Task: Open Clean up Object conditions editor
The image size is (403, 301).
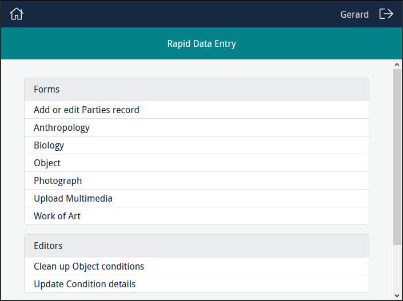Action: [x=89, y=266]
